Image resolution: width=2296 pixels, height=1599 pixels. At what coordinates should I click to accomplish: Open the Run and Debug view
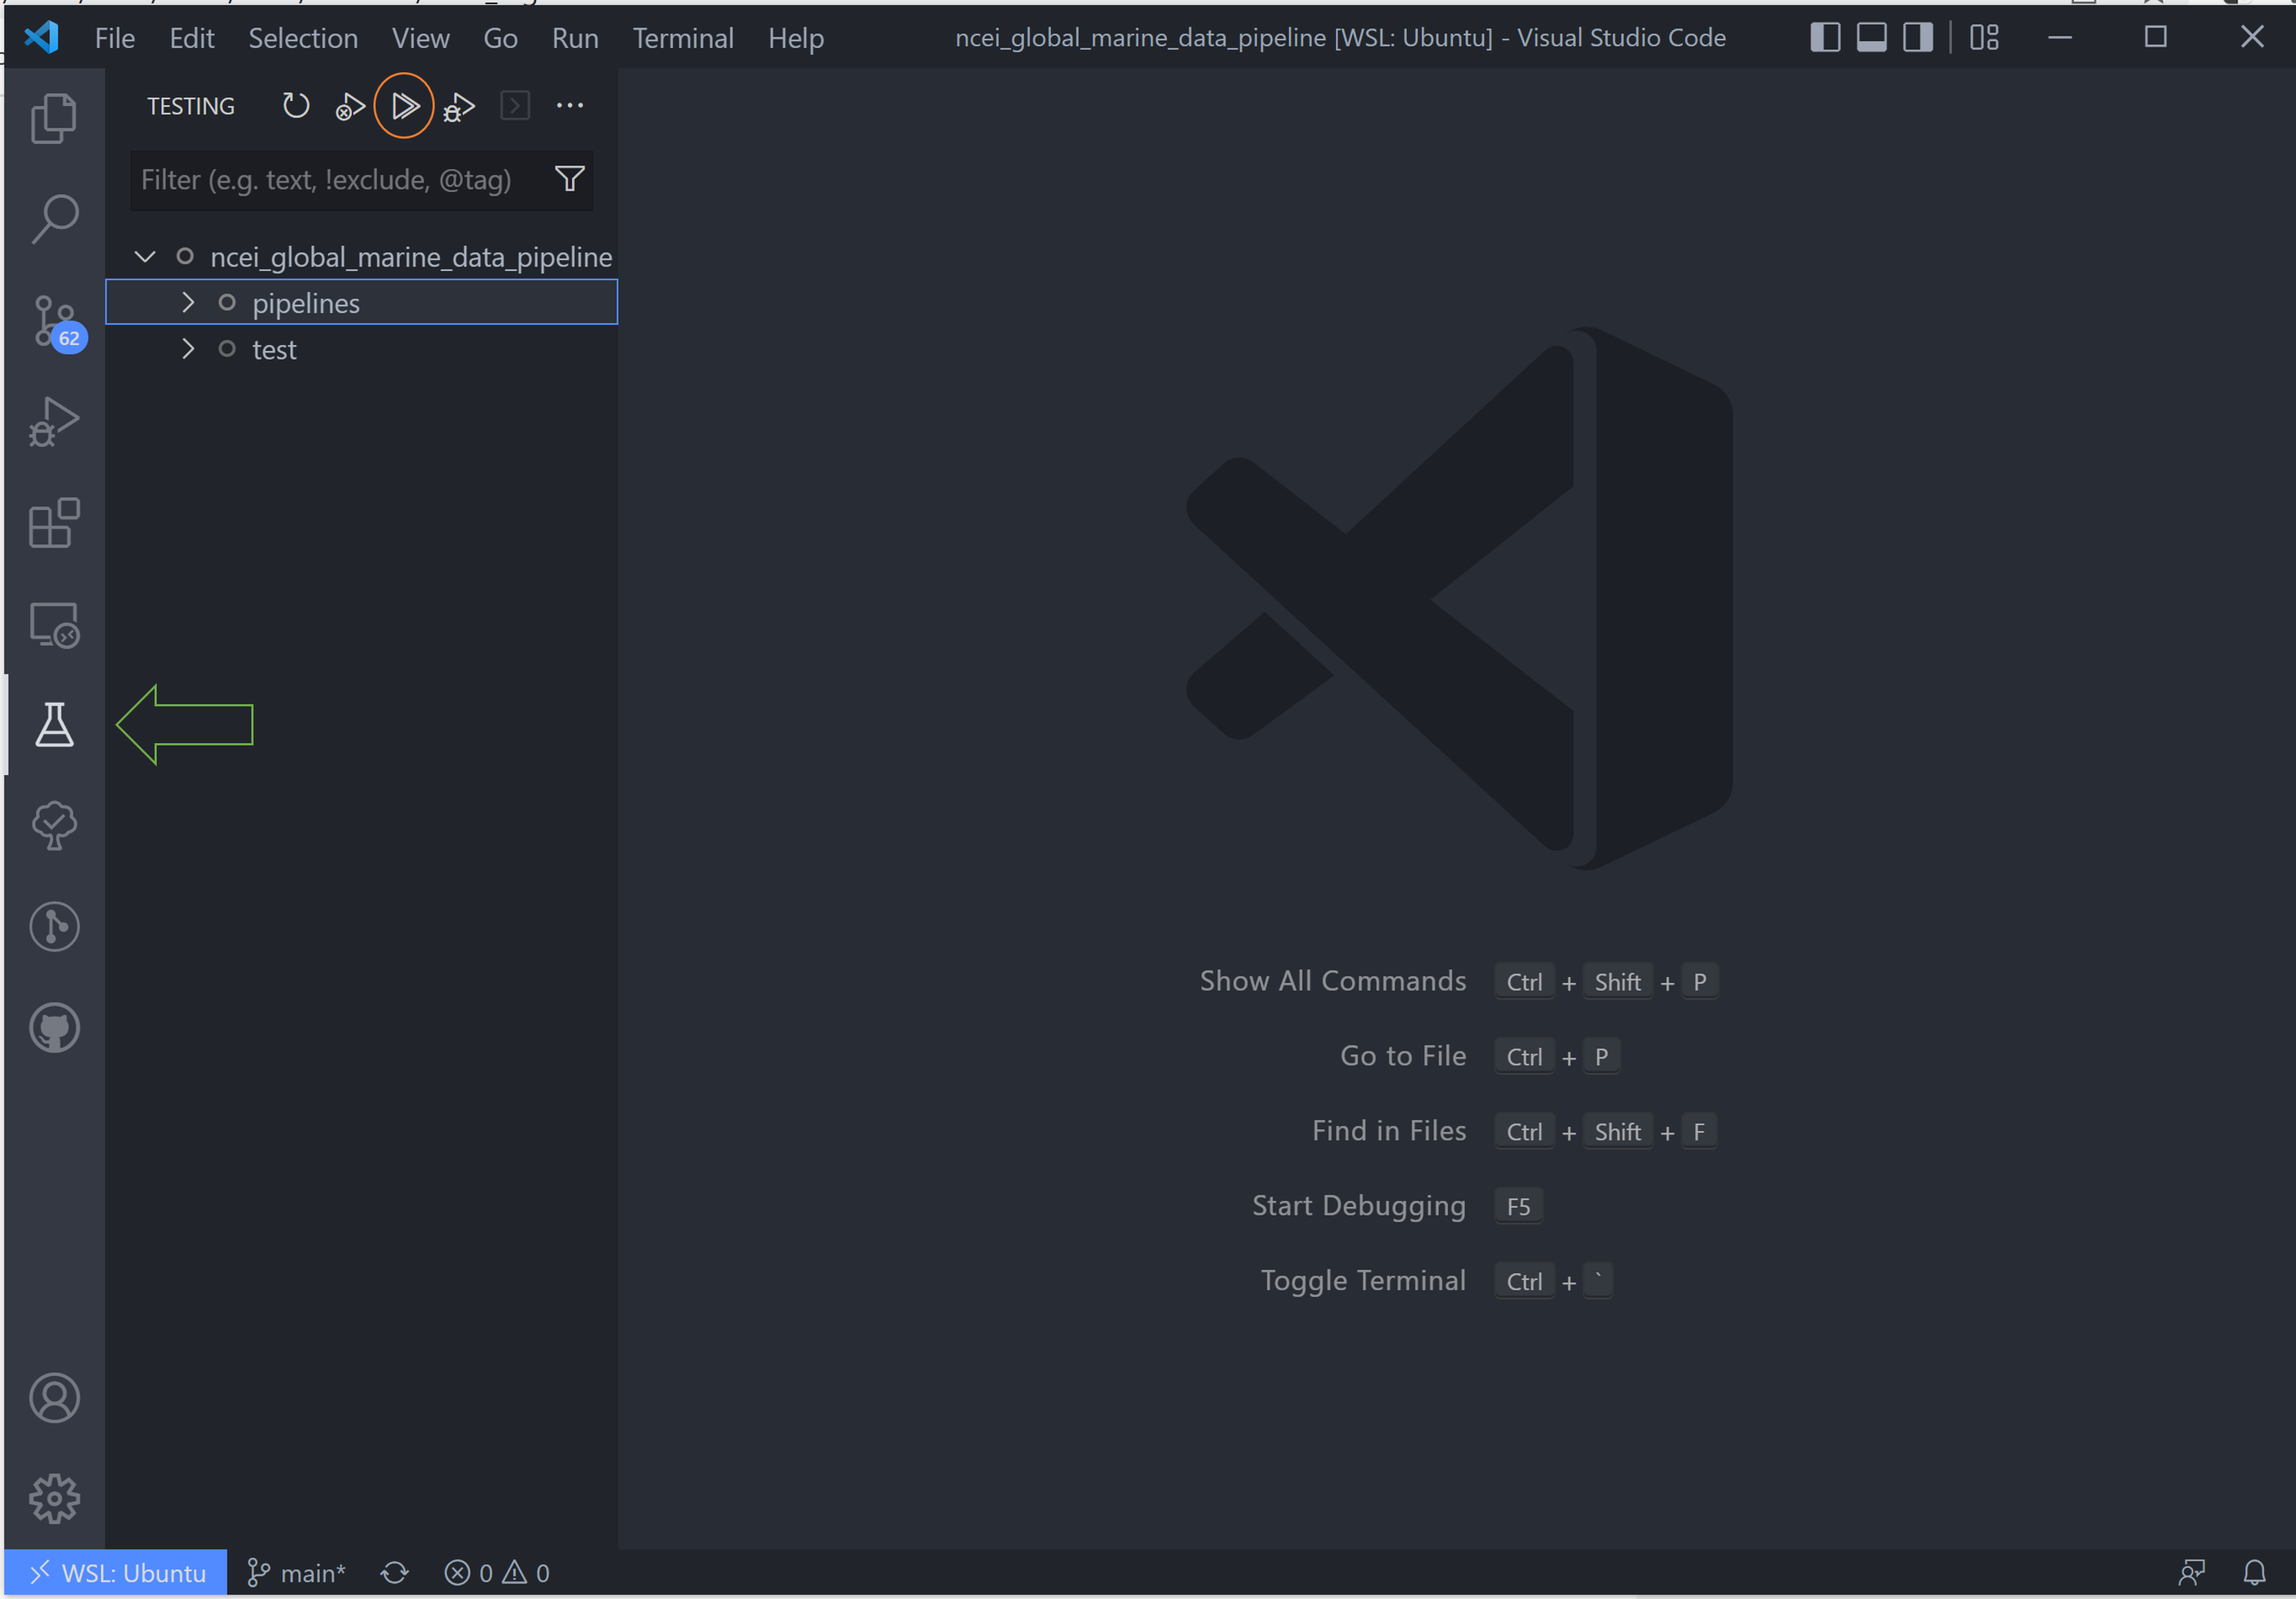[54, 421]
